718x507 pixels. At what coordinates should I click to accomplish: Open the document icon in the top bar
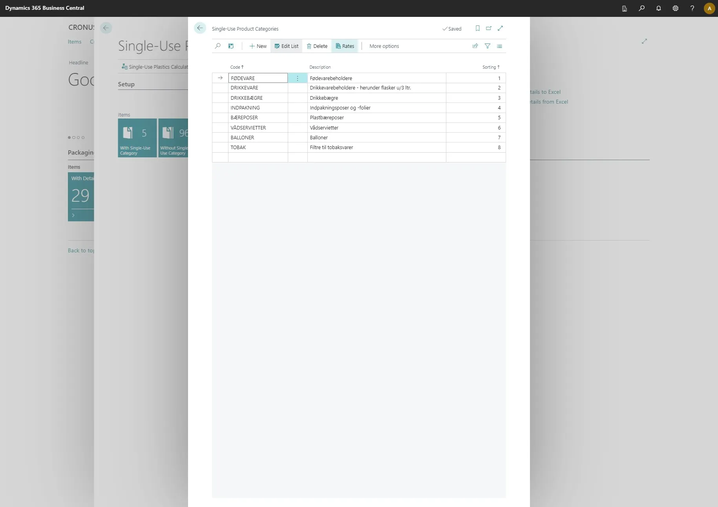coord(625,8)
